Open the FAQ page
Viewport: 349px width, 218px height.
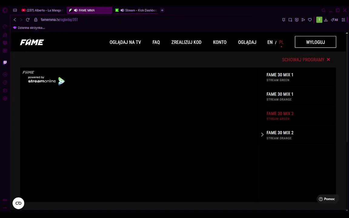(156, 42)
